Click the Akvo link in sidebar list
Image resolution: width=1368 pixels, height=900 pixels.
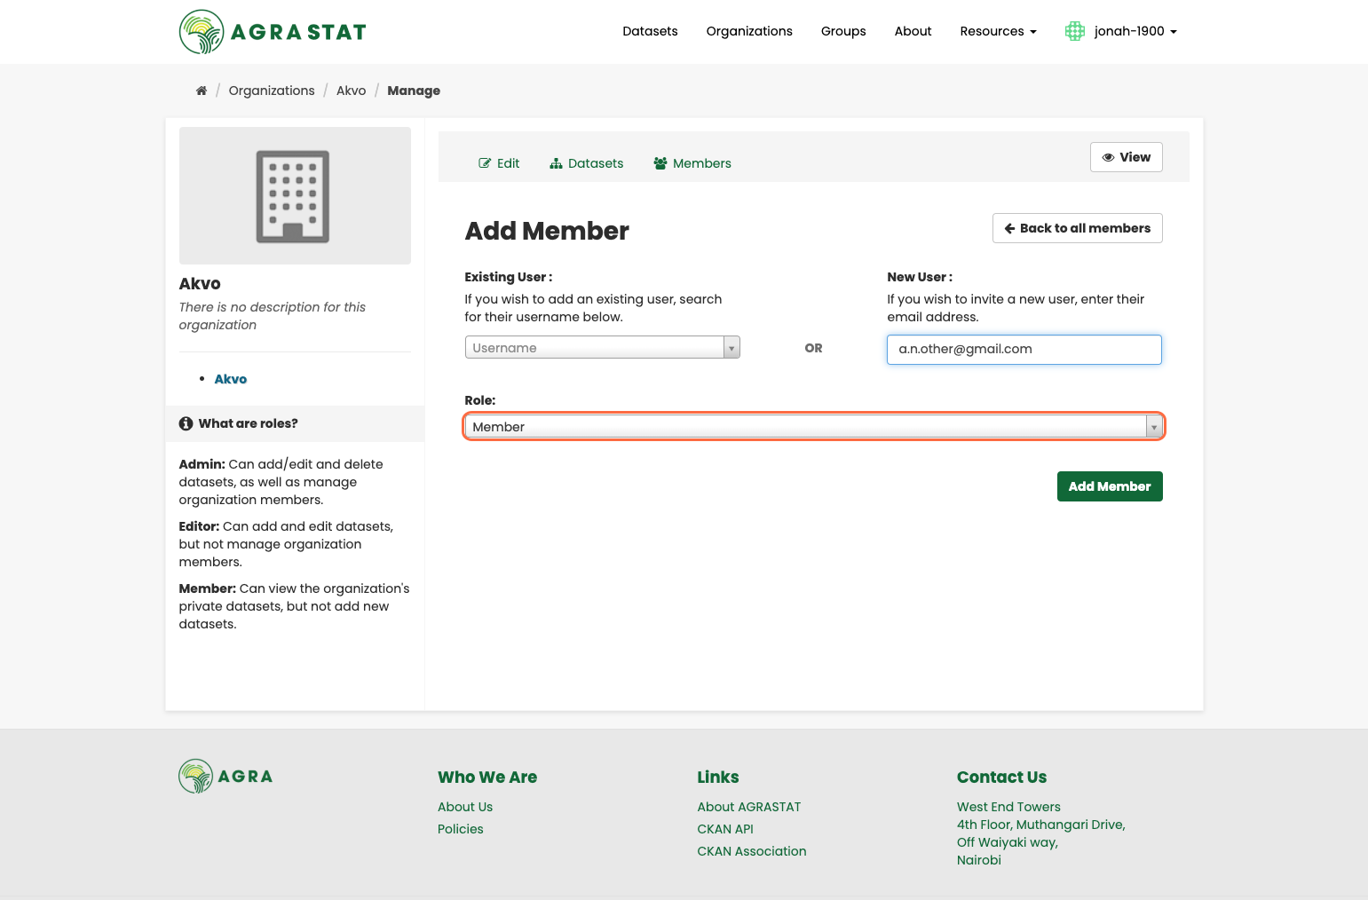coord(231,379)
